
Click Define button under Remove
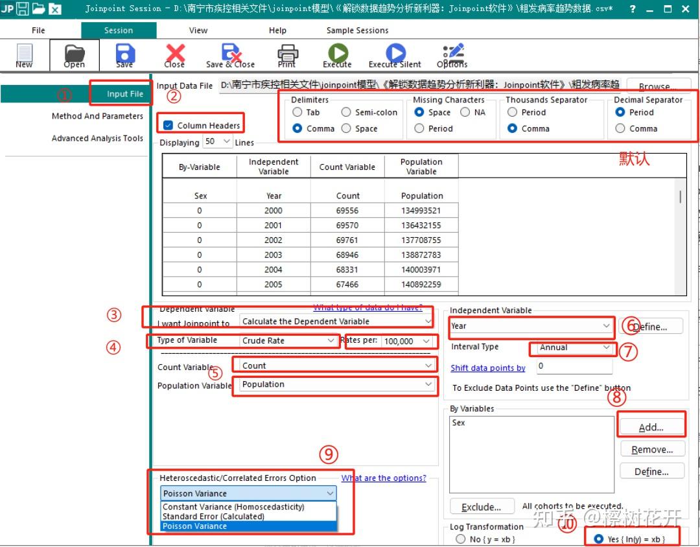coord(652,472)
